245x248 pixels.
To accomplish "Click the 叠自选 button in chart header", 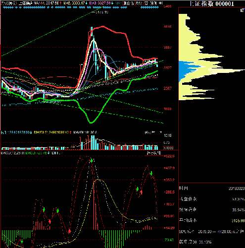I will click(x=129, y=3).
